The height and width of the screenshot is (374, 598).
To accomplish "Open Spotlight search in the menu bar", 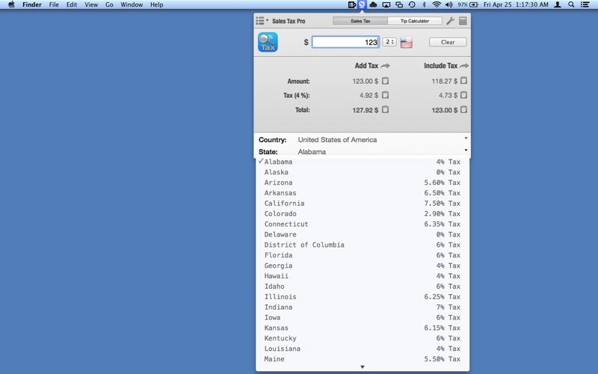I will tap(571, 4).
